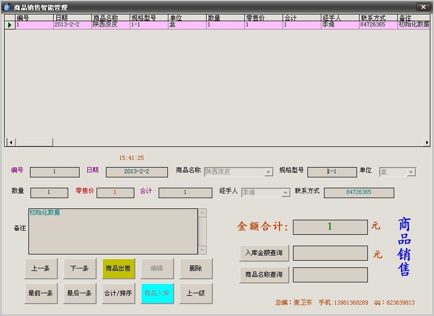This screenshot has width=434, height=316.
Task: Click the 合计 input field in form
Action: pyautogui.click(x=185, y=193)
